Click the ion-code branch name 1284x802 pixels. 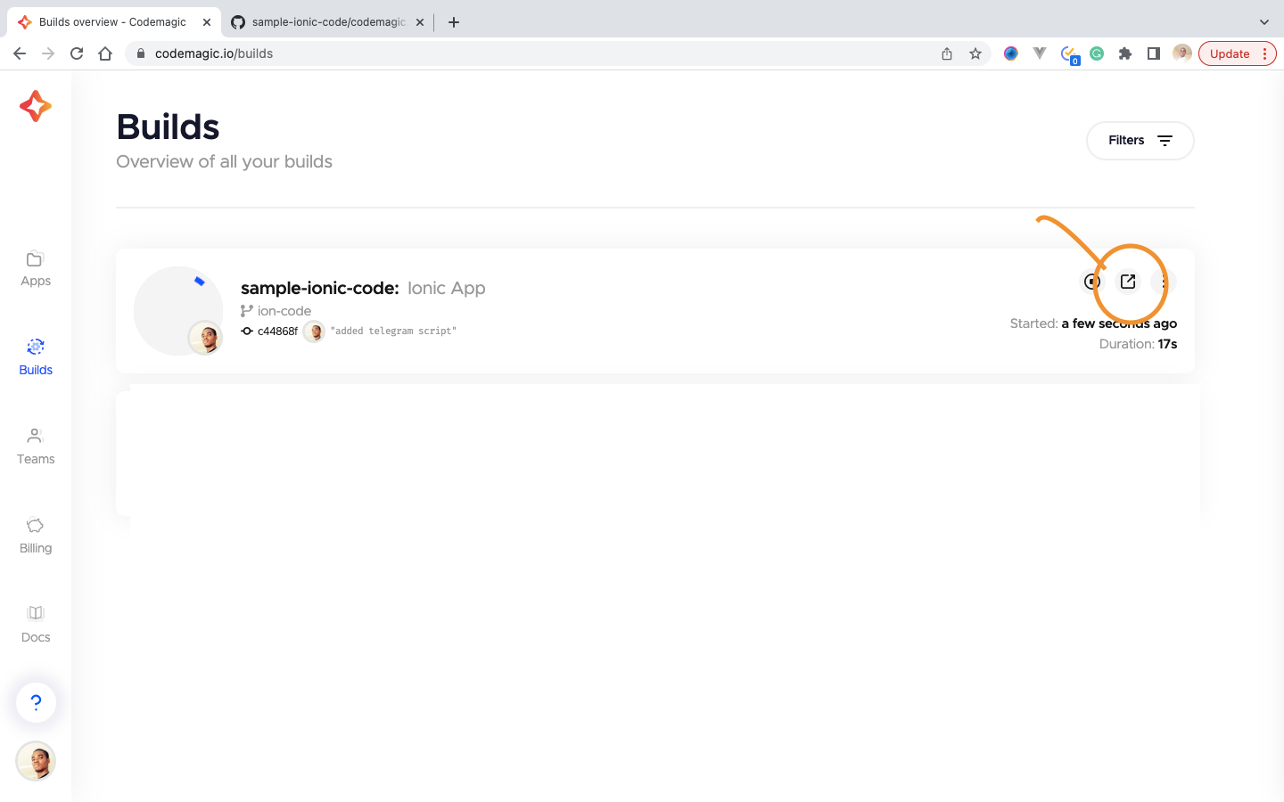point(284,311)
